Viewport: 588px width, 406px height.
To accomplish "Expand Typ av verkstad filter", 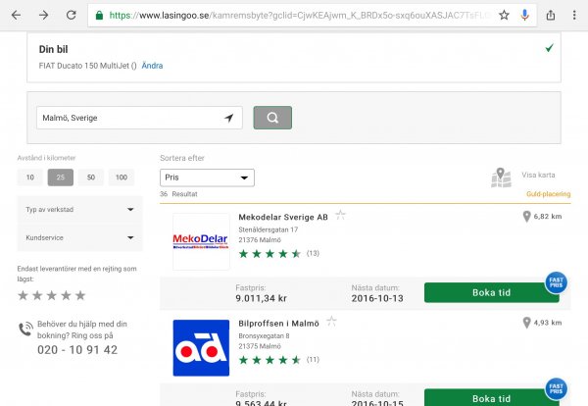I will tap(76, 209).
